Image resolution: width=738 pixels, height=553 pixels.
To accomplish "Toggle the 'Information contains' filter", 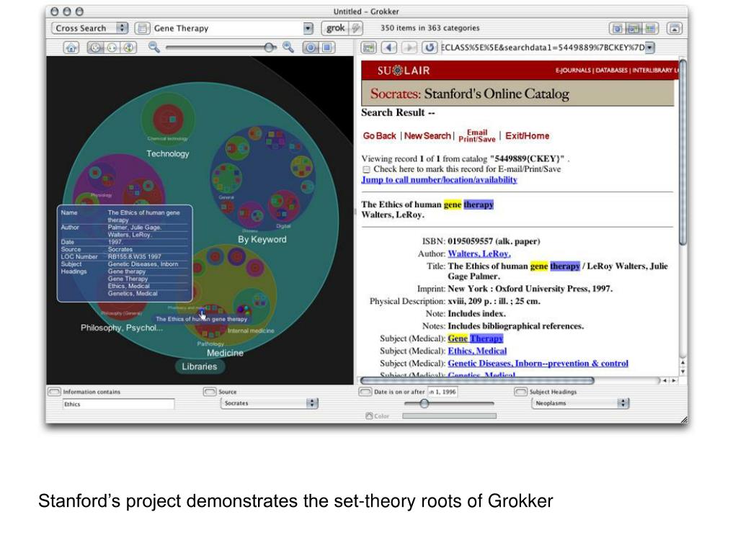I will (55, 392).
